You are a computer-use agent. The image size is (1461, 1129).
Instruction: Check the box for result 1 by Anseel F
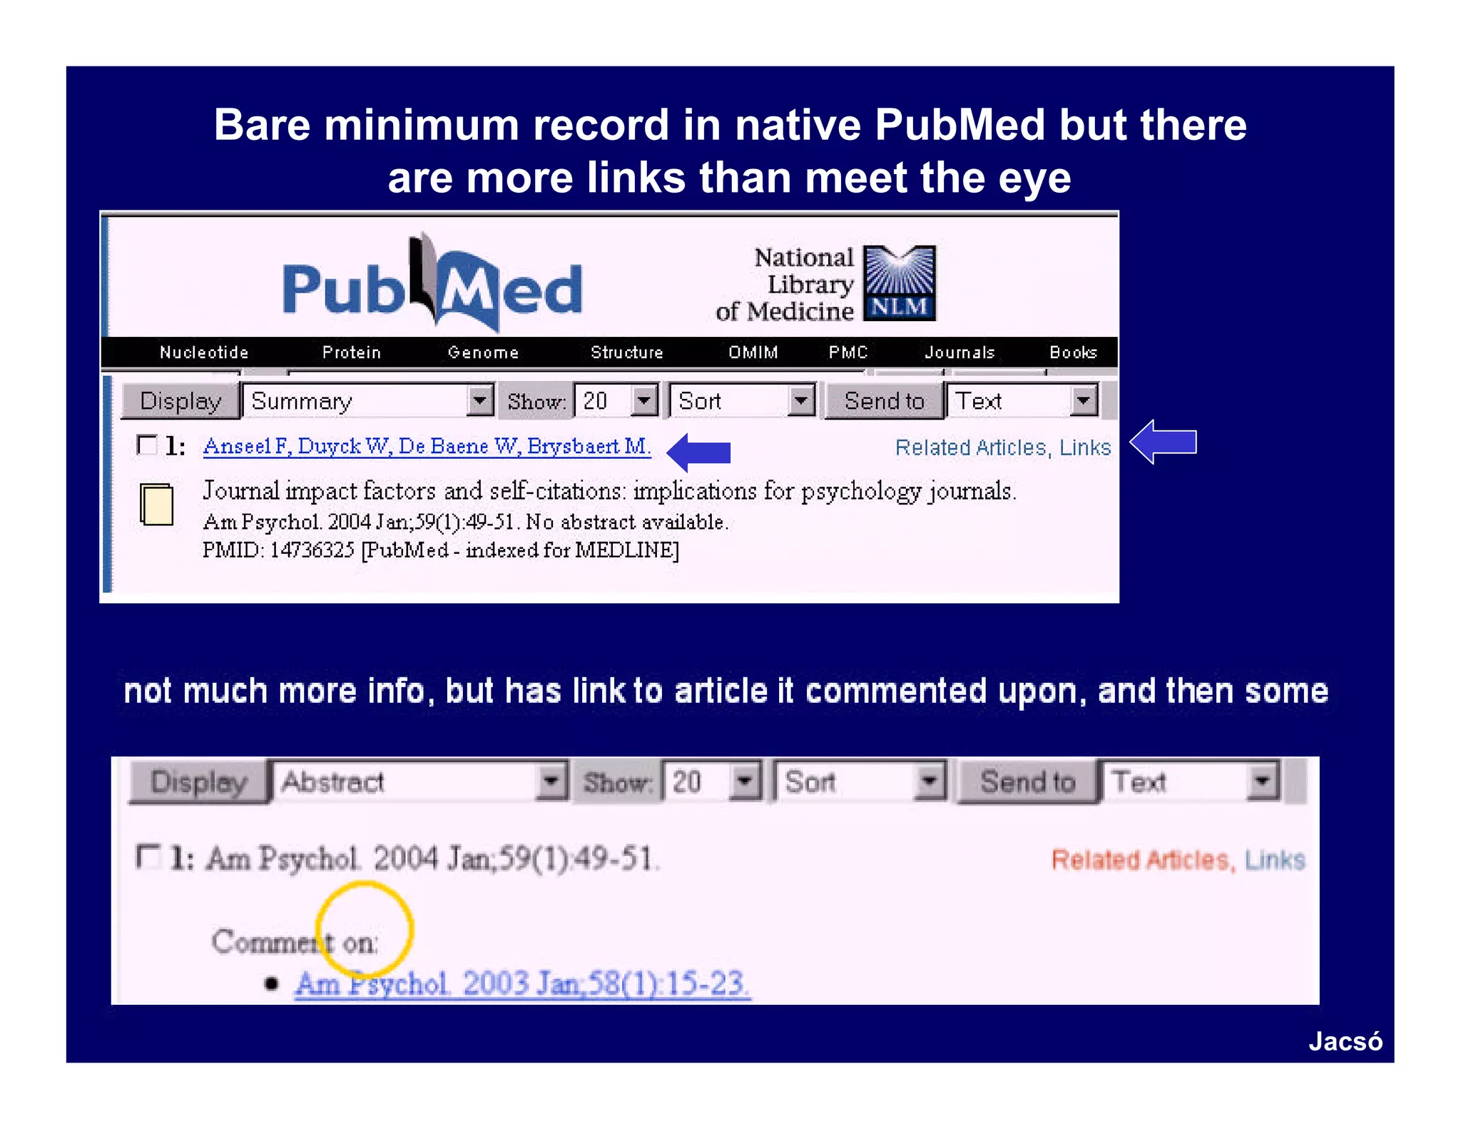point(147,445)
